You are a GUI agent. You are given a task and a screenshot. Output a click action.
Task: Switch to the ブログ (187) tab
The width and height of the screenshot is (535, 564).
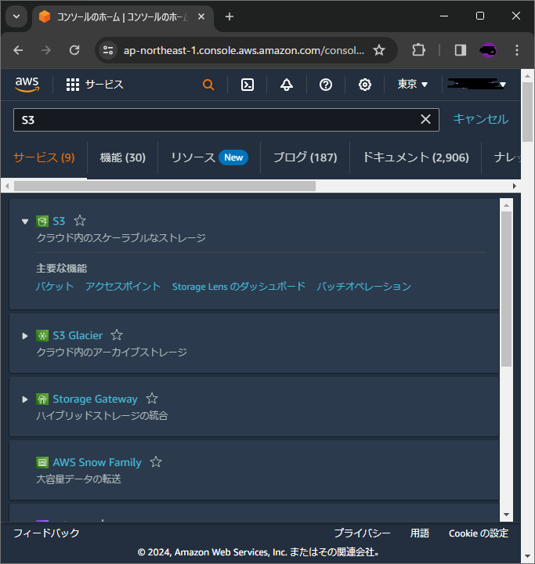[x=305, y=157]
